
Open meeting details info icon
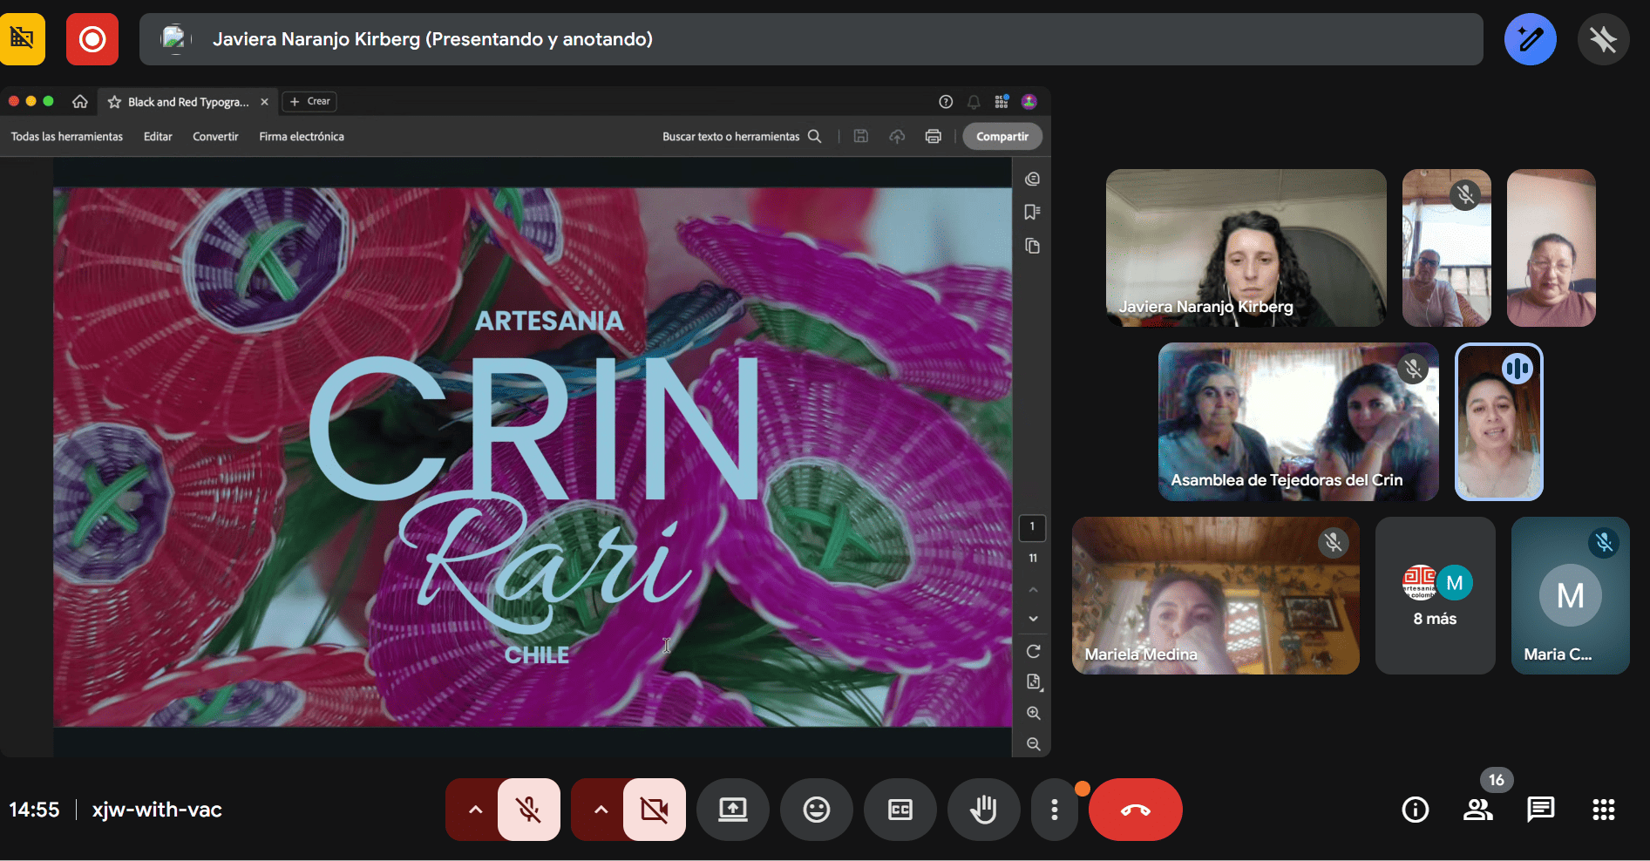click(x=1415, y=810)
